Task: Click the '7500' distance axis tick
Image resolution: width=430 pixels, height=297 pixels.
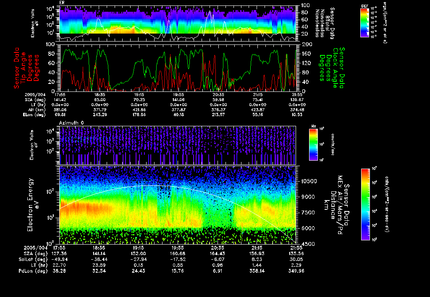Action: [x=307, y=213]
